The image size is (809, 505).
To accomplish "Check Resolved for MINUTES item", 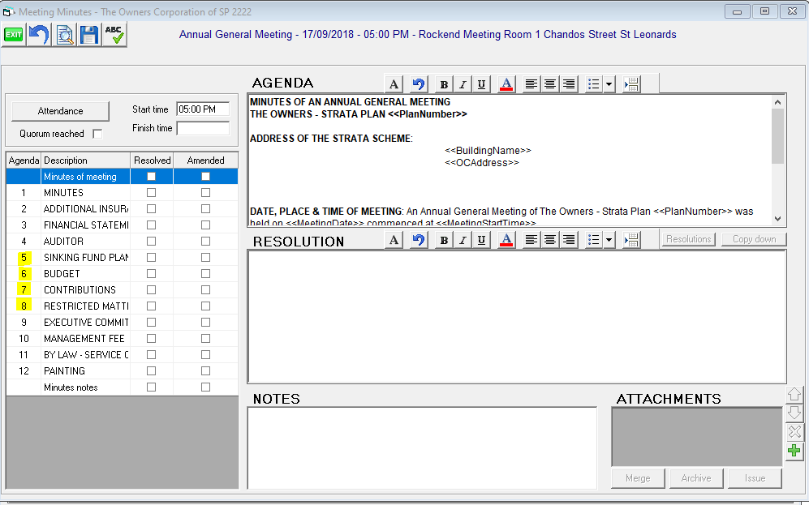I will tap(151, 193).
